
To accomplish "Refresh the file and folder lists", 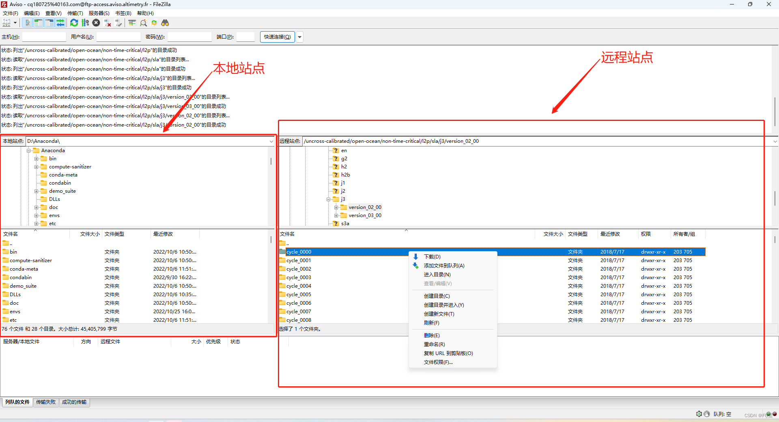I will tap(74, 23).
